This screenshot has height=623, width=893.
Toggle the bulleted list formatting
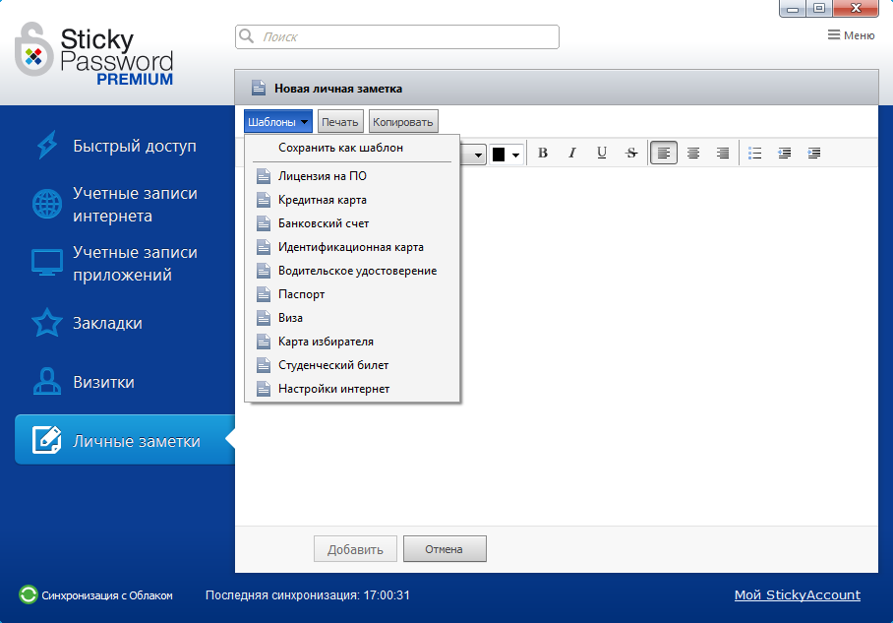tap(754, 153)
